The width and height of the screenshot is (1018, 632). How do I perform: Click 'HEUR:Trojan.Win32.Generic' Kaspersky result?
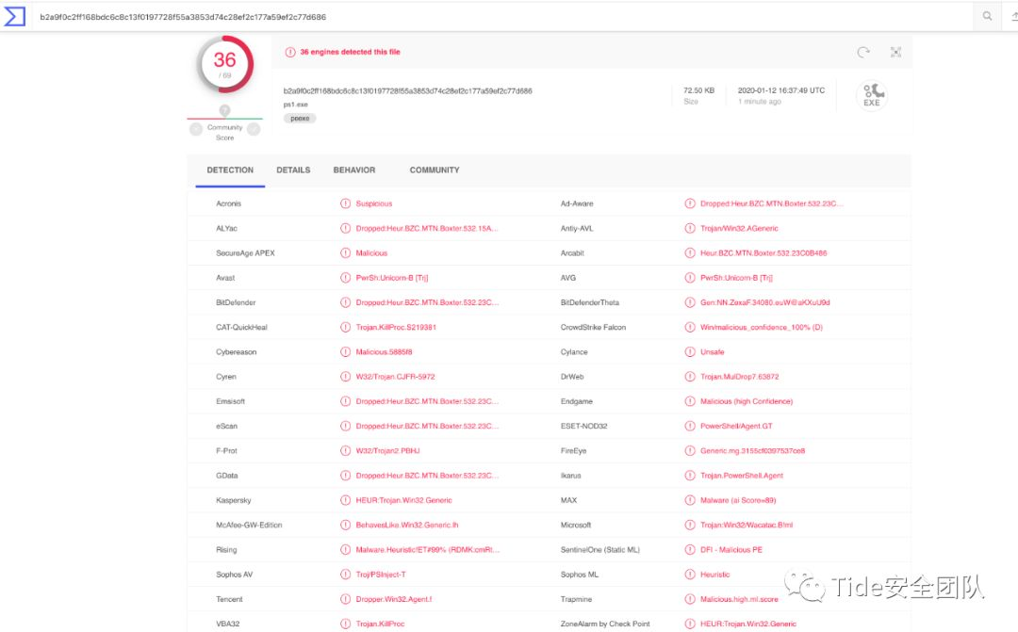pyautogui.click(x=403, y=500)
